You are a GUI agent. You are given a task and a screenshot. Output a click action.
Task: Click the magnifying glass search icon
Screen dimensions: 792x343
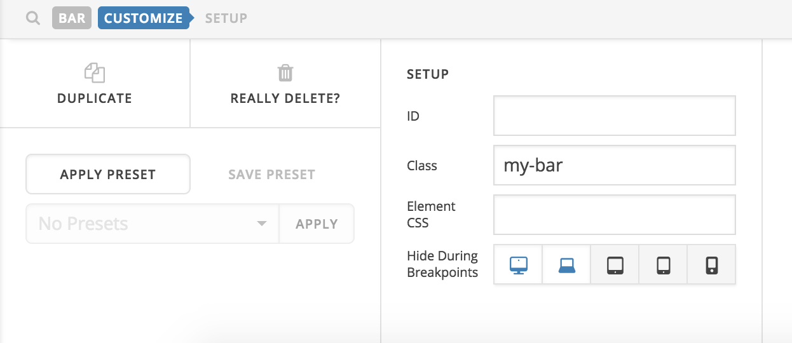click(33, 18)
